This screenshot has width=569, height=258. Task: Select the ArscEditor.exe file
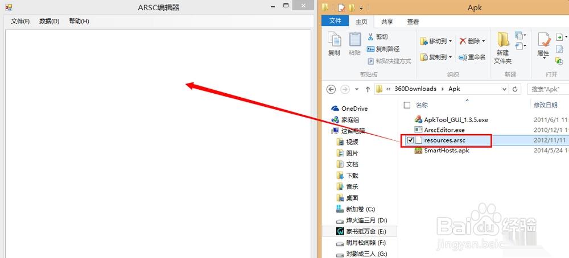(444, 130)
